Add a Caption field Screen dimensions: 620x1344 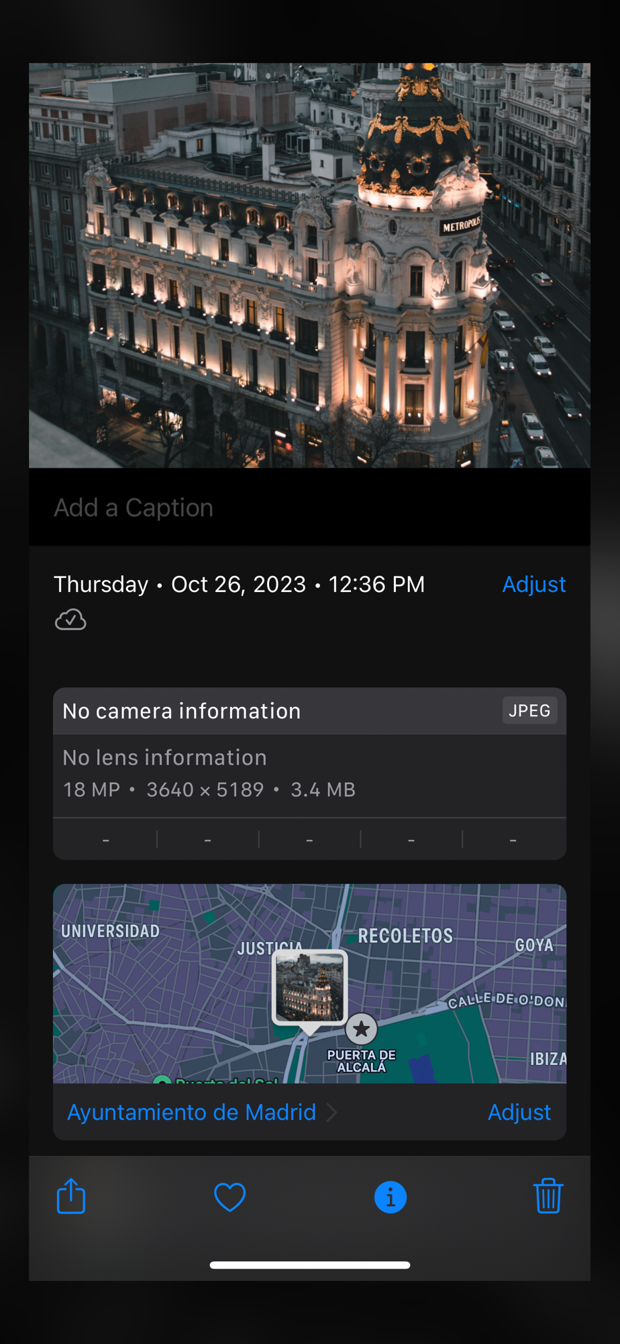click(x=309, y=507)
